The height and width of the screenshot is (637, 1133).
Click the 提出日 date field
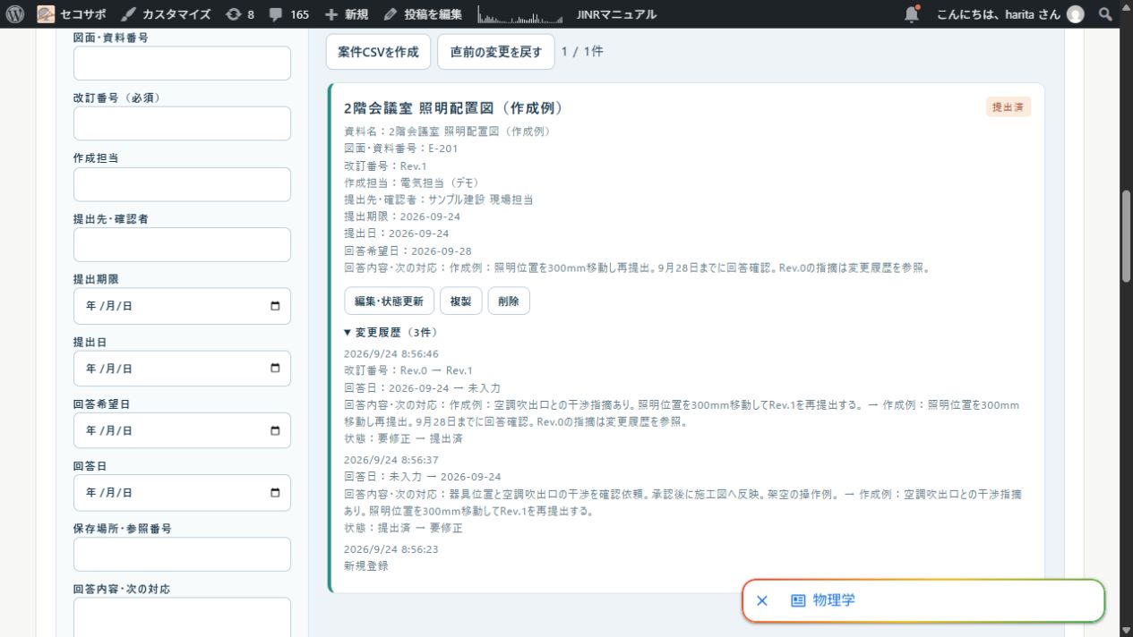(x=182, y=369)
